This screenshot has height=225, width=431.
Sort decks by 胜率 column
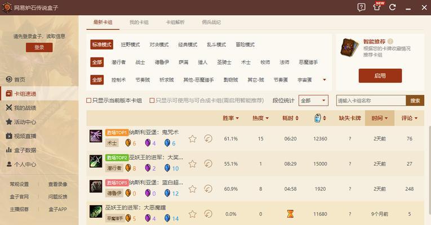pos(230,118)
